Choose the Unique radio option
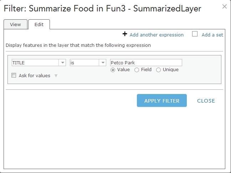 coord(159,70)
